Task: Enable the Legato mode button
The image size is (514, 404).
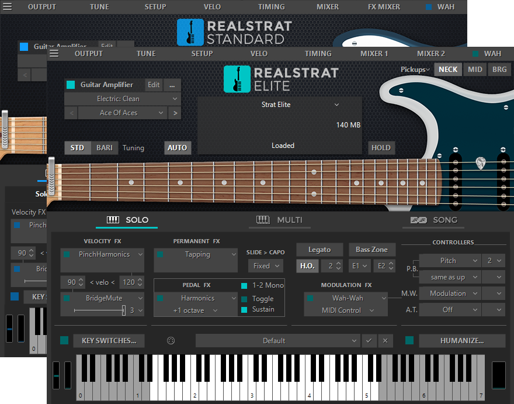Action: tap(319, 249)
